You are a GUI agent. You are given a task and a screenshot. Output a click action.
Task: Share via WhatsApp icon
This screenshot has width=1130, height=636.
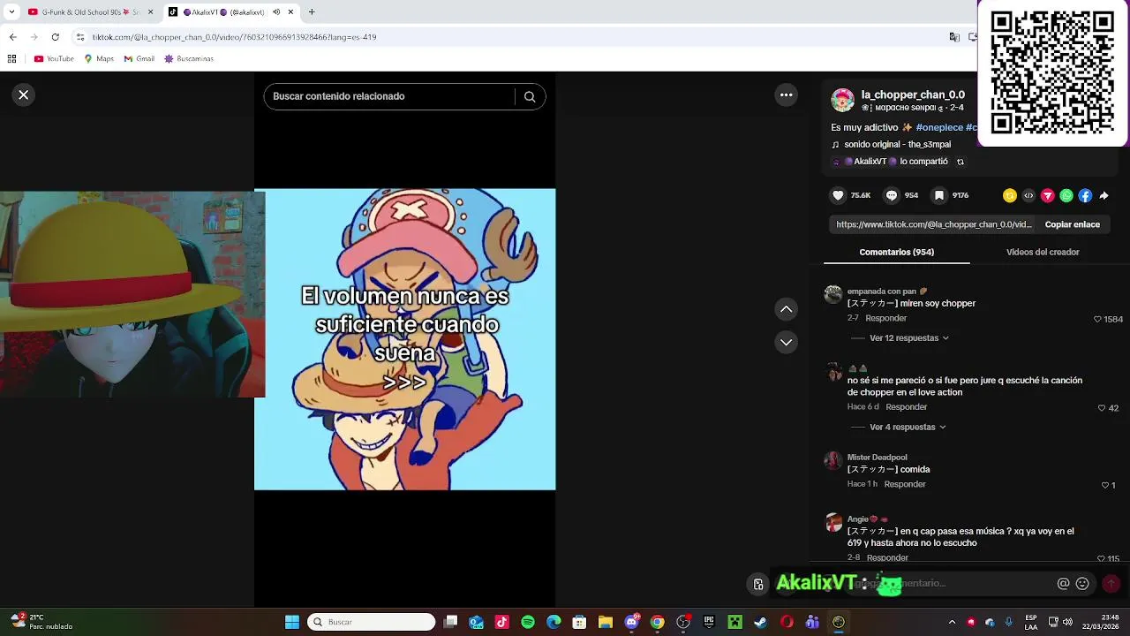tap(1066, 195)
